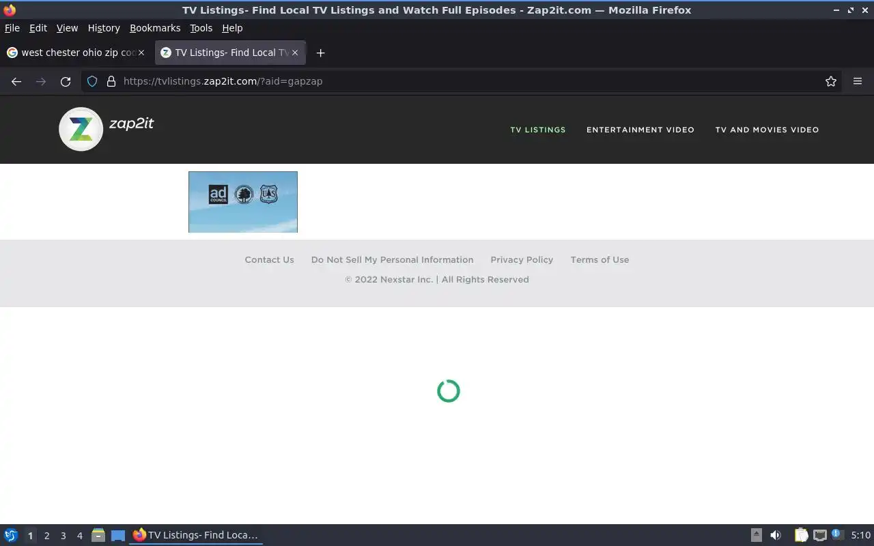The width and height of the screenshot is (874, 546).
Task: Open the taskbar start menu icon
Action: click(11, 536)
